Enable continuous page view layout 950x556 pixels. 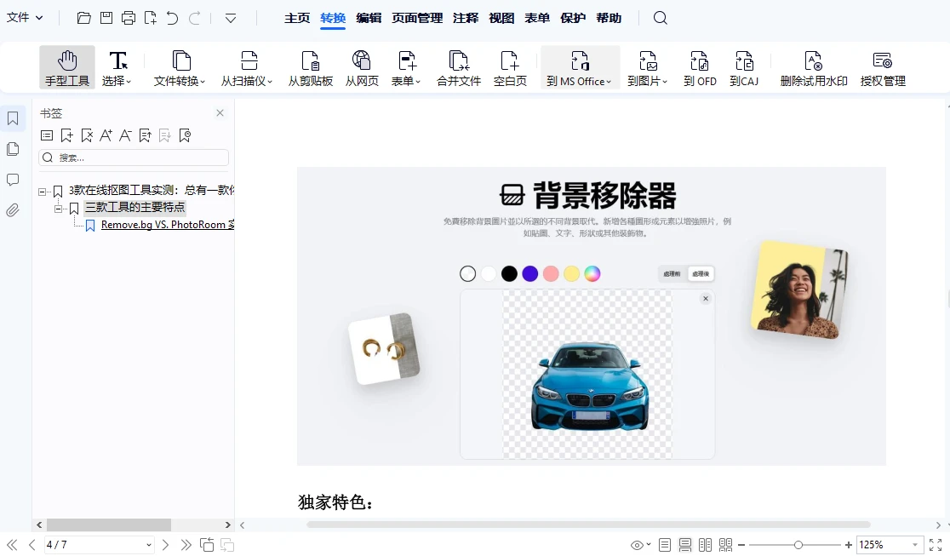(x=685, y=545)
